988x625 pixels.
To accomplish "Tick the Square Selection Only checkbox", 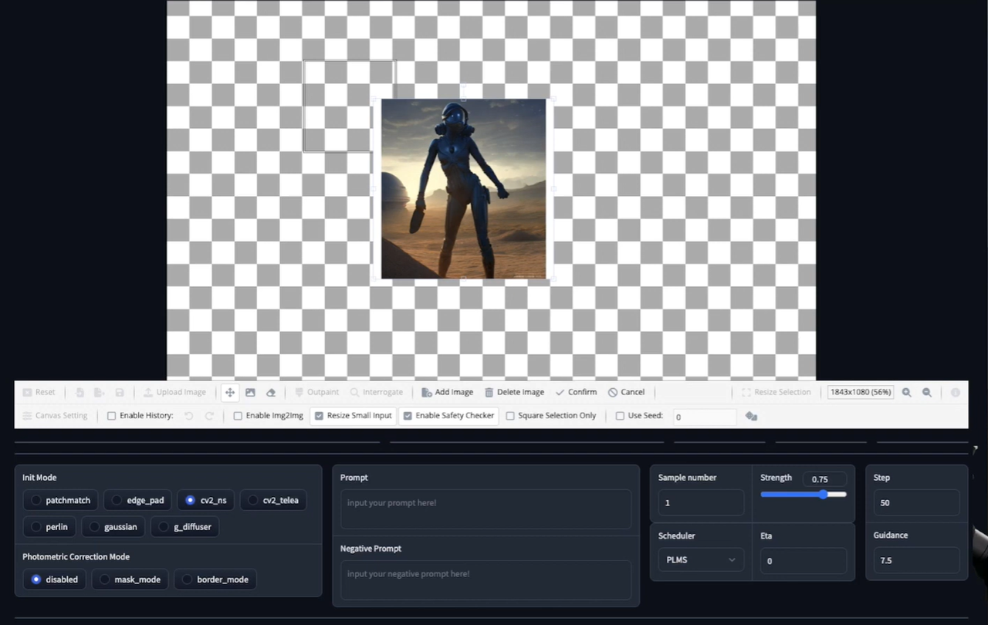I will (510, 416).
